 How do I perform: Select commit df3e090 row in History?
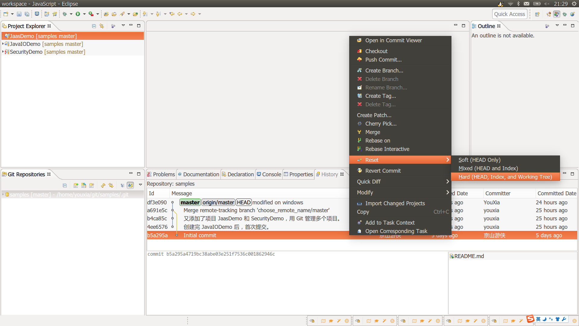click(x=247, y=202)
